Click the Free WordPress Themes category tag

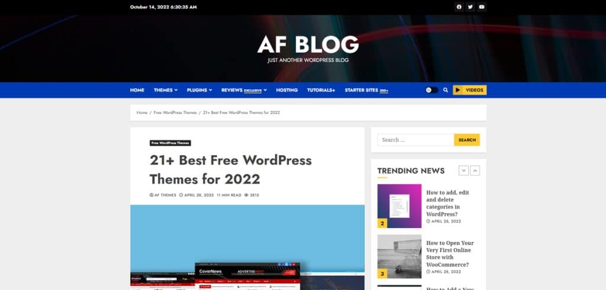pyautogui.click(x=170, y=143)
